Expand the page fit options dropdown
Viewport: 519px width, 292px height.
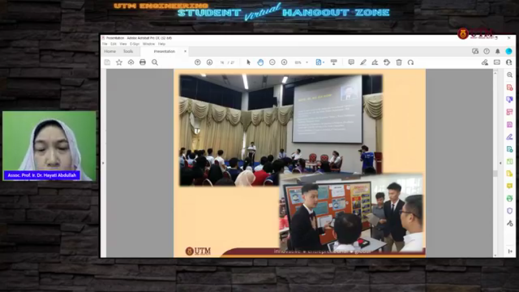tap(324, 63)
